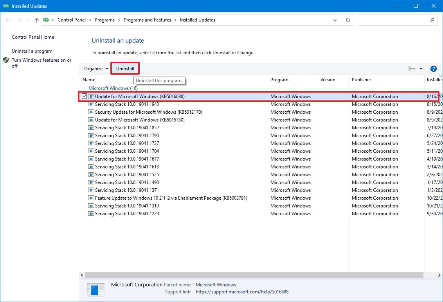Click the icon of Servicing Stack 10.0.19041.1220
This screenshot has height=302, width=443.
(x=91, y=214)
